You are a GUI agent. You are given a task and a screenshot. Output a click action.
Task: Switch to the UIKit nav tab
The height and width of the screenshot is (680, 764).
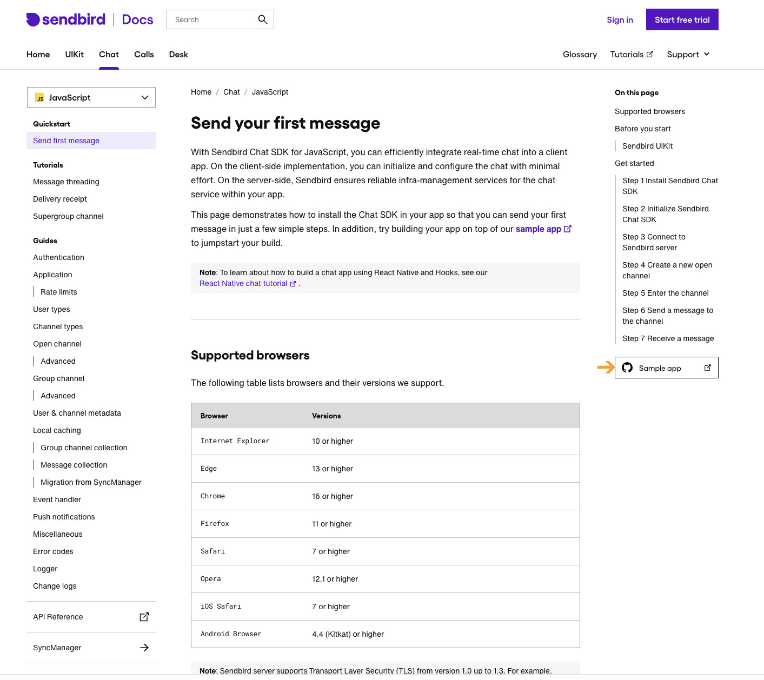(75, 55)
